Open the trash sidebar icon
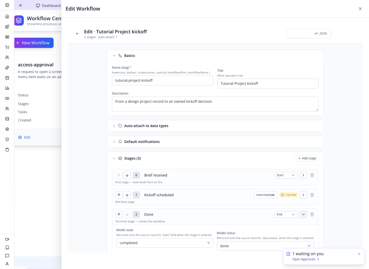Image resolution: width=369 pixels, height=269 pixels. pyautogui.click(x=7, y=150)
